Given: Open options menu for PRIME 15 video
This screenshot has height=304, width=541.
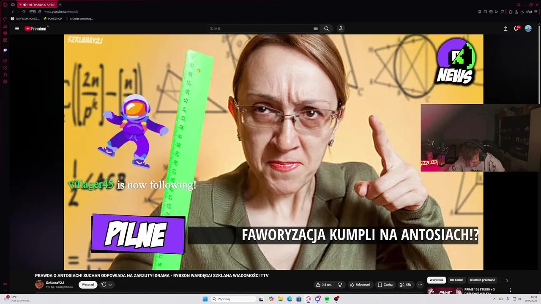Looking at the screenshot, I should (x=510, y=290).
